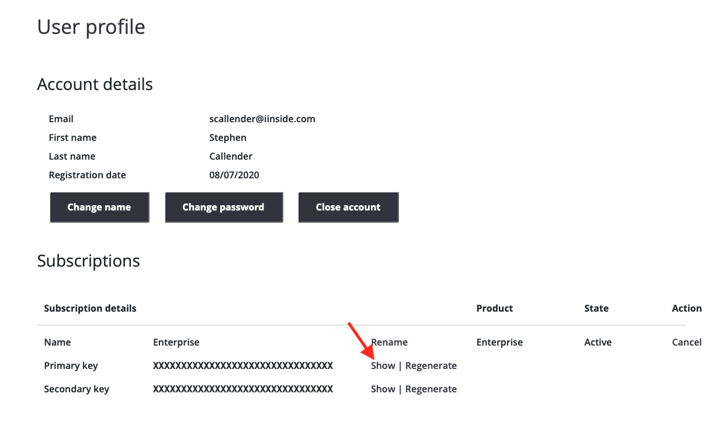Select the Subscriptions section heading
The image size is (725, 428).
88,261
